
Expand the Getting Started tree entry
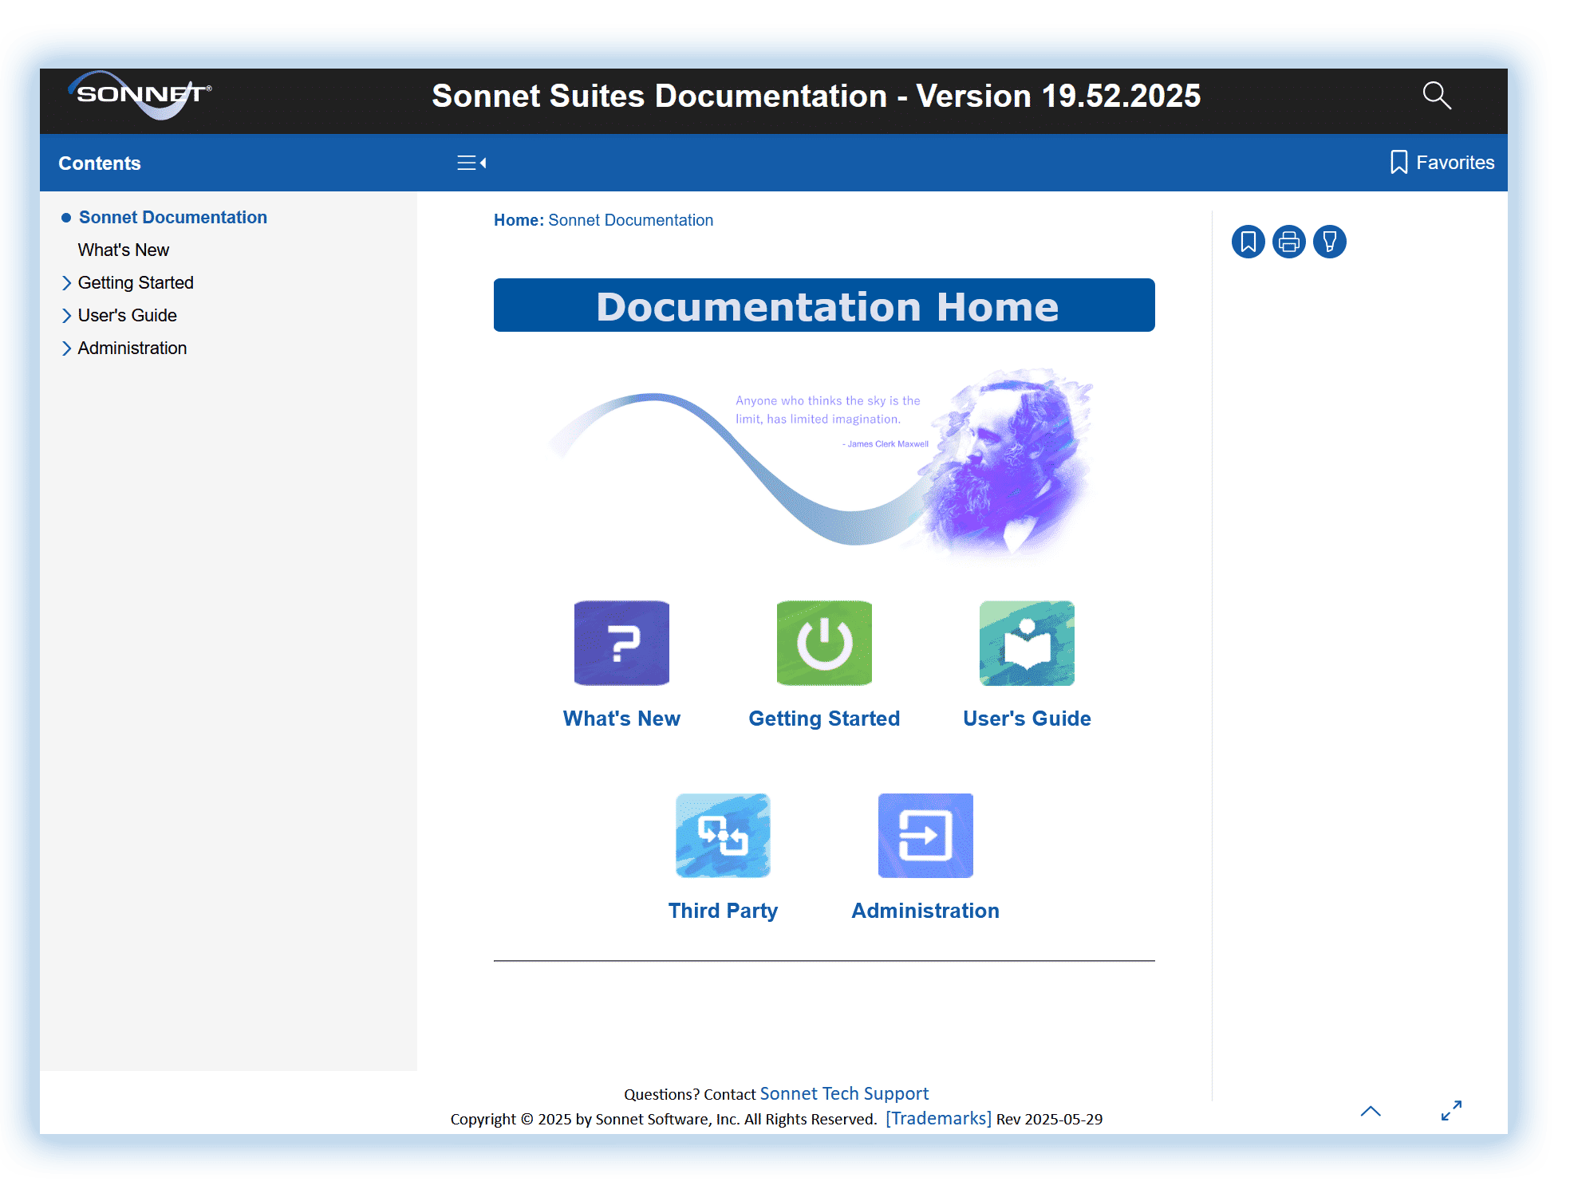[68, 282]
